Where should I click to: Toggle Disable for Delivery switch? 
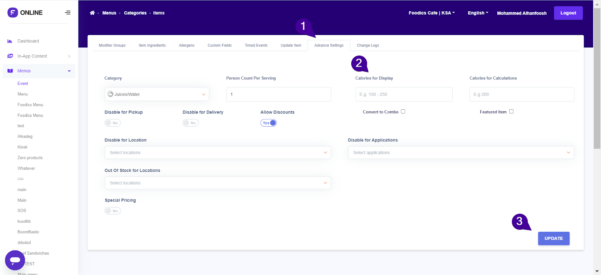click(190, 123)
